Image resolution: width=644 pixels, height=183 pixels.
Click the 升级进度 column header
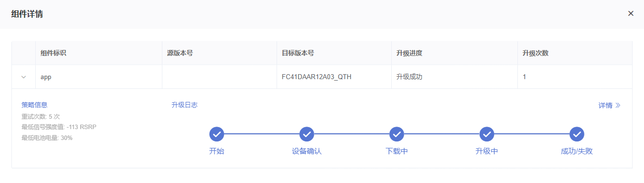coord(409,53)
